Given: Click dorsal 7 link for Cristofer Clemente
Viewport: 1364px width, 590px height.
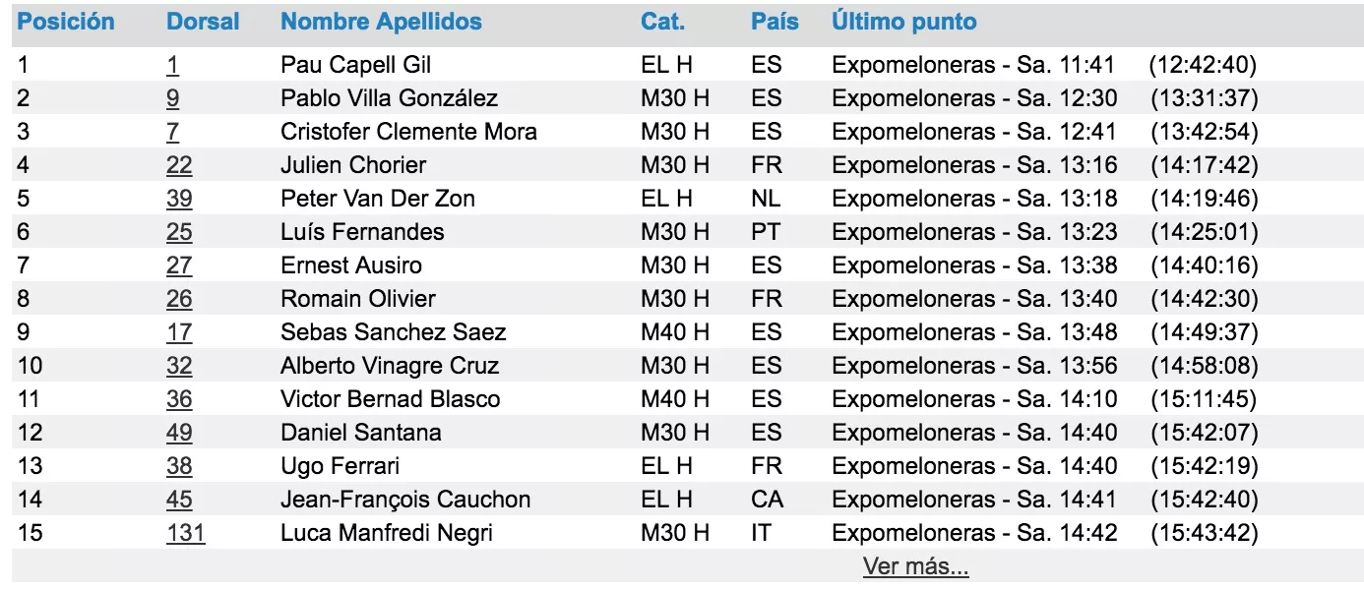Looking at the screenshot, I should 172,132.
